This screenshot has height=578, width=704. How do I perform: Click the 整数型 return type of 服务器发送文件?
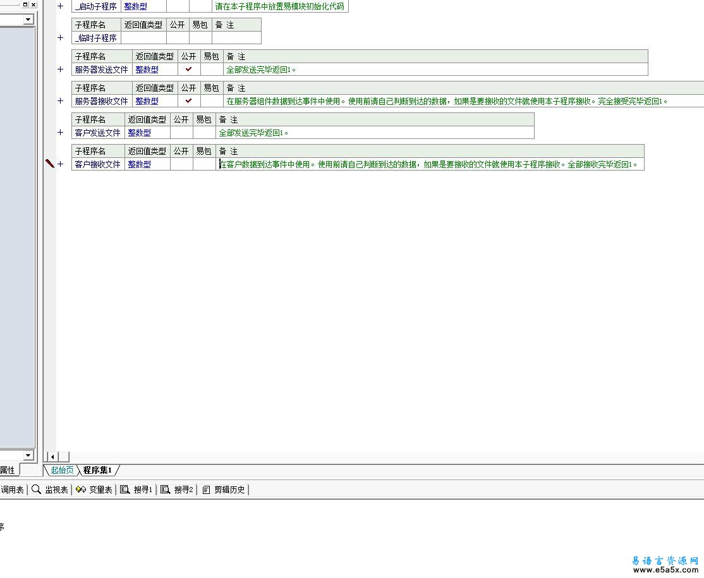click(x=147, y=69)
